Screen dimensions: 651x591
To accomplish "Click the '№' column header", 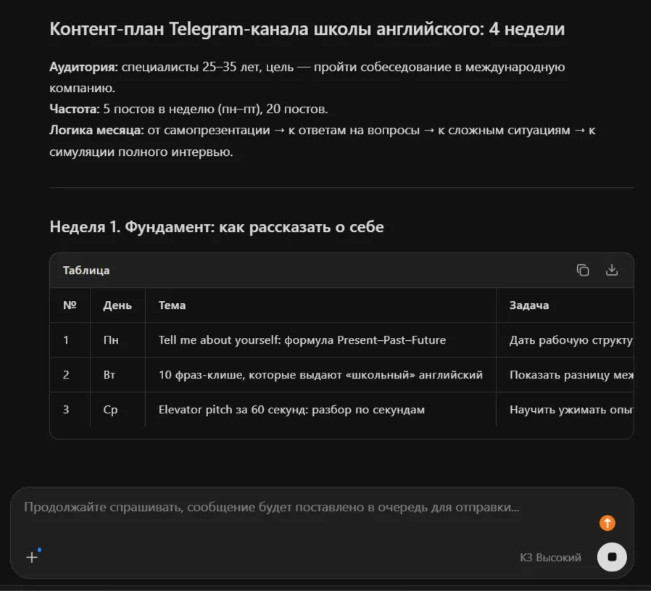I will pyautogui.click(x=70, y=305).
